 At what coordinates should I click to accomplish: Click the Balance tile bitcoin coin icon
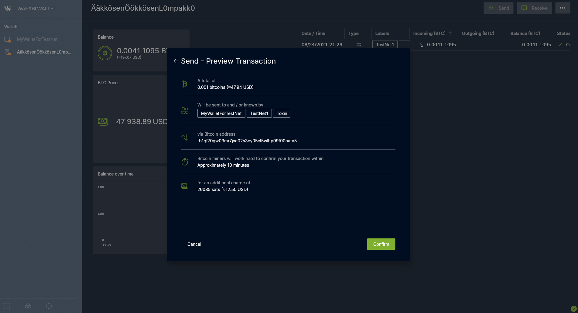click(x=105, y=53)
